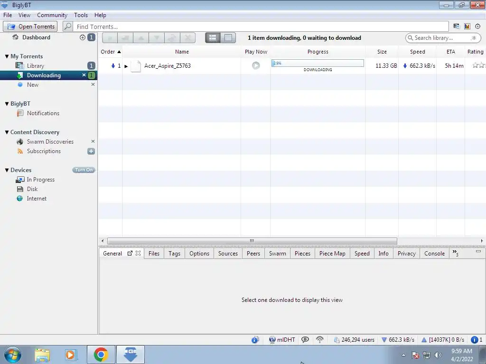The height and width of the screenshot is (364, 486).
Task: Click the stop torrent toolbar icon
Action: [125, 38]
